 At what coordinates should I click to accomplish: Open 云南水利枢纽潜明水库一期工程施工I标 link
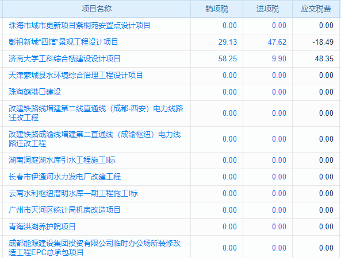73,193
